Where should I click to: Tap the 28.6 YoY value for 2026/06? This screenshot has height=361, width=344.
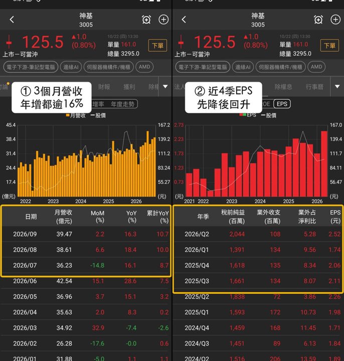point(130,281)
